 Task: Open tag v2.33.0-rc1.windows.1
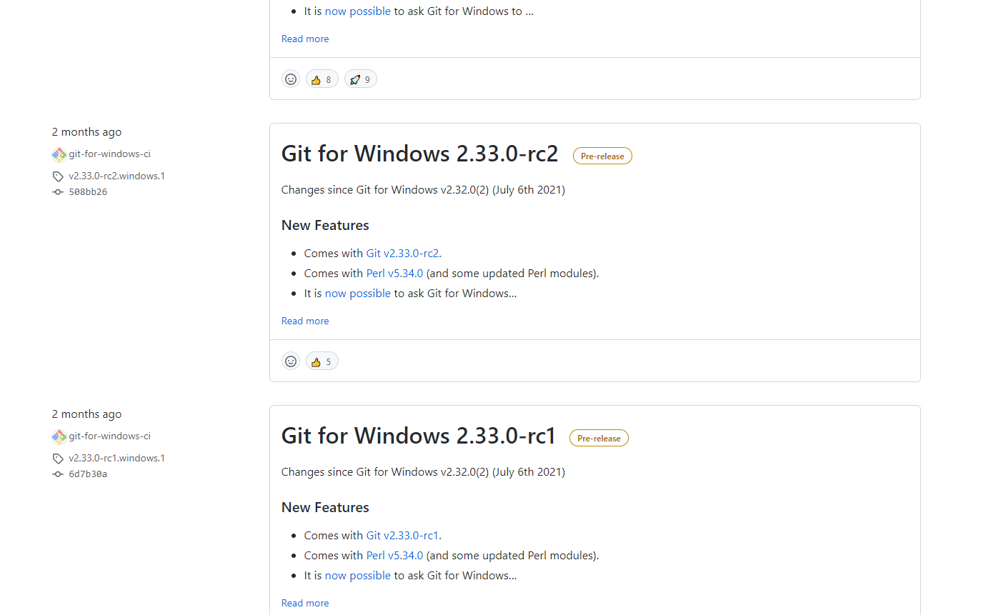point(116,458)
